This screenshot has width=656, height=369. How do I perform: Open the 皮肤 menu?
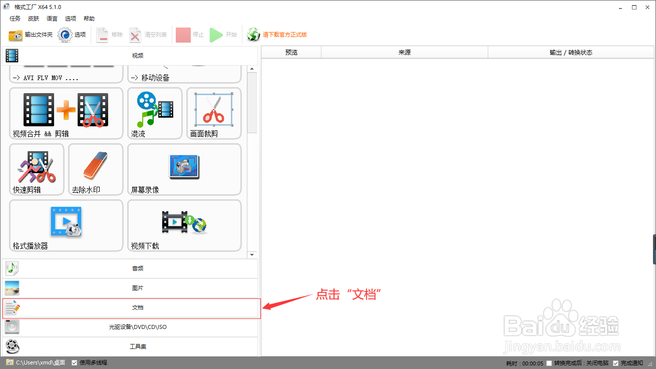[34, 19]
